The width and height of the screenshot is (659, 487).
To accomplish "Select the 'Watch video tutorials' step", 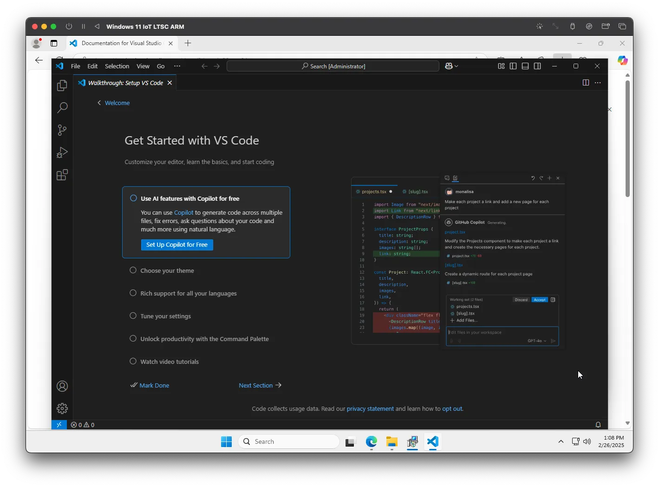I will [170, 362].
